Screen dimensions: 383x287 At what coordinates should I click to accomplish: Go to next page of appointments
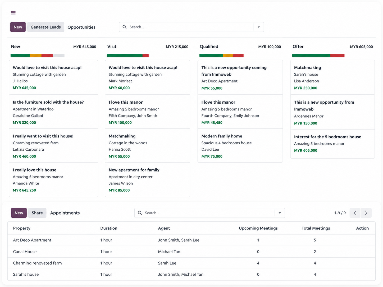pos(366,213)
